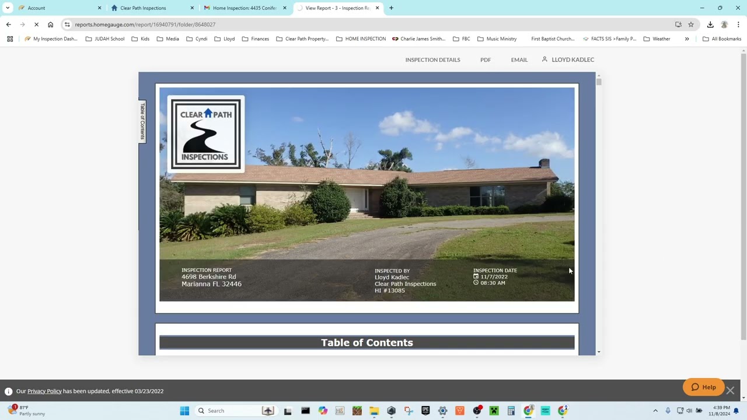Open the Media bookmark folder
The width and height of the screenshot is (747, 420).
pos(168,39)
